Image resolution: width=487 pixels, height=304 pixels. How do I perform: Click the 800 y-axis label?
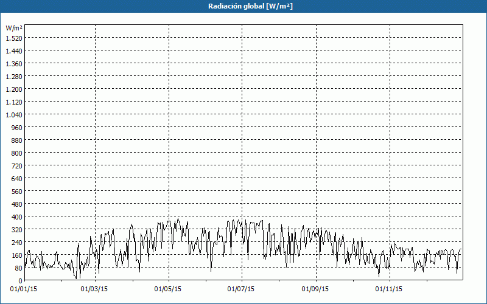coord(17,153)
